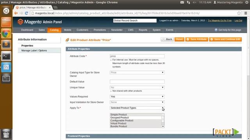Open the Files launcher icon
Screen dimensions: 250x140
pos(6,22)
